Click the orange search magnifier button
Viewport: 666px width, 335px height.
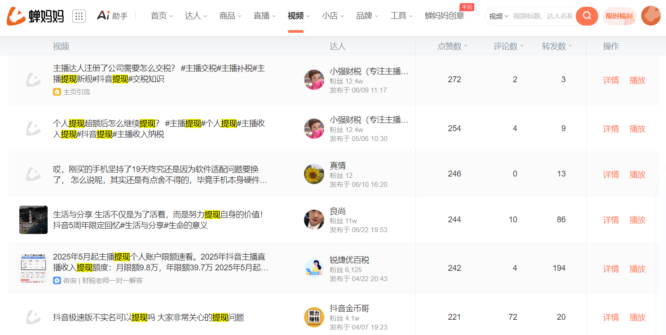point(587,16)
